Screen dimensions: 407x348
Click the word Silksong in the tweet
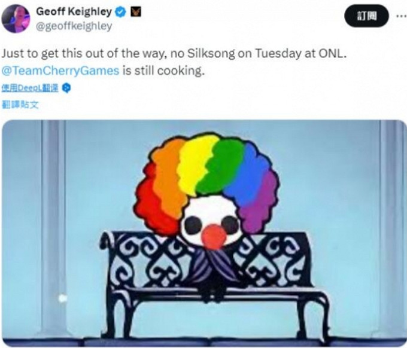tap(211, 54)
